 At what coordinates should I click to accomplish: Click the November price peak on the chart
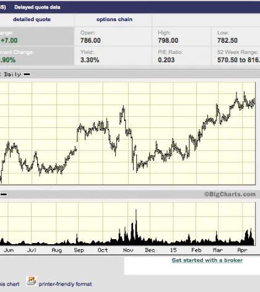point(123,107)
